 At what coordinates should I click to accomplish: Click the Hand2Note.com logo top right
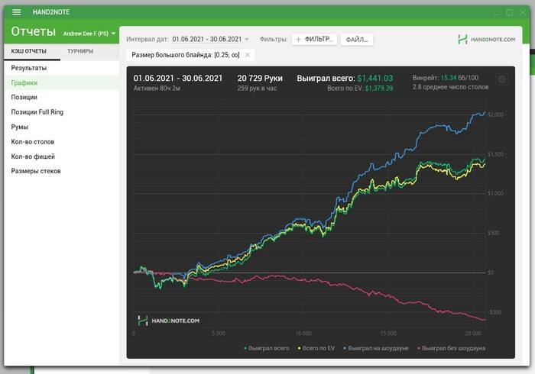487,40
